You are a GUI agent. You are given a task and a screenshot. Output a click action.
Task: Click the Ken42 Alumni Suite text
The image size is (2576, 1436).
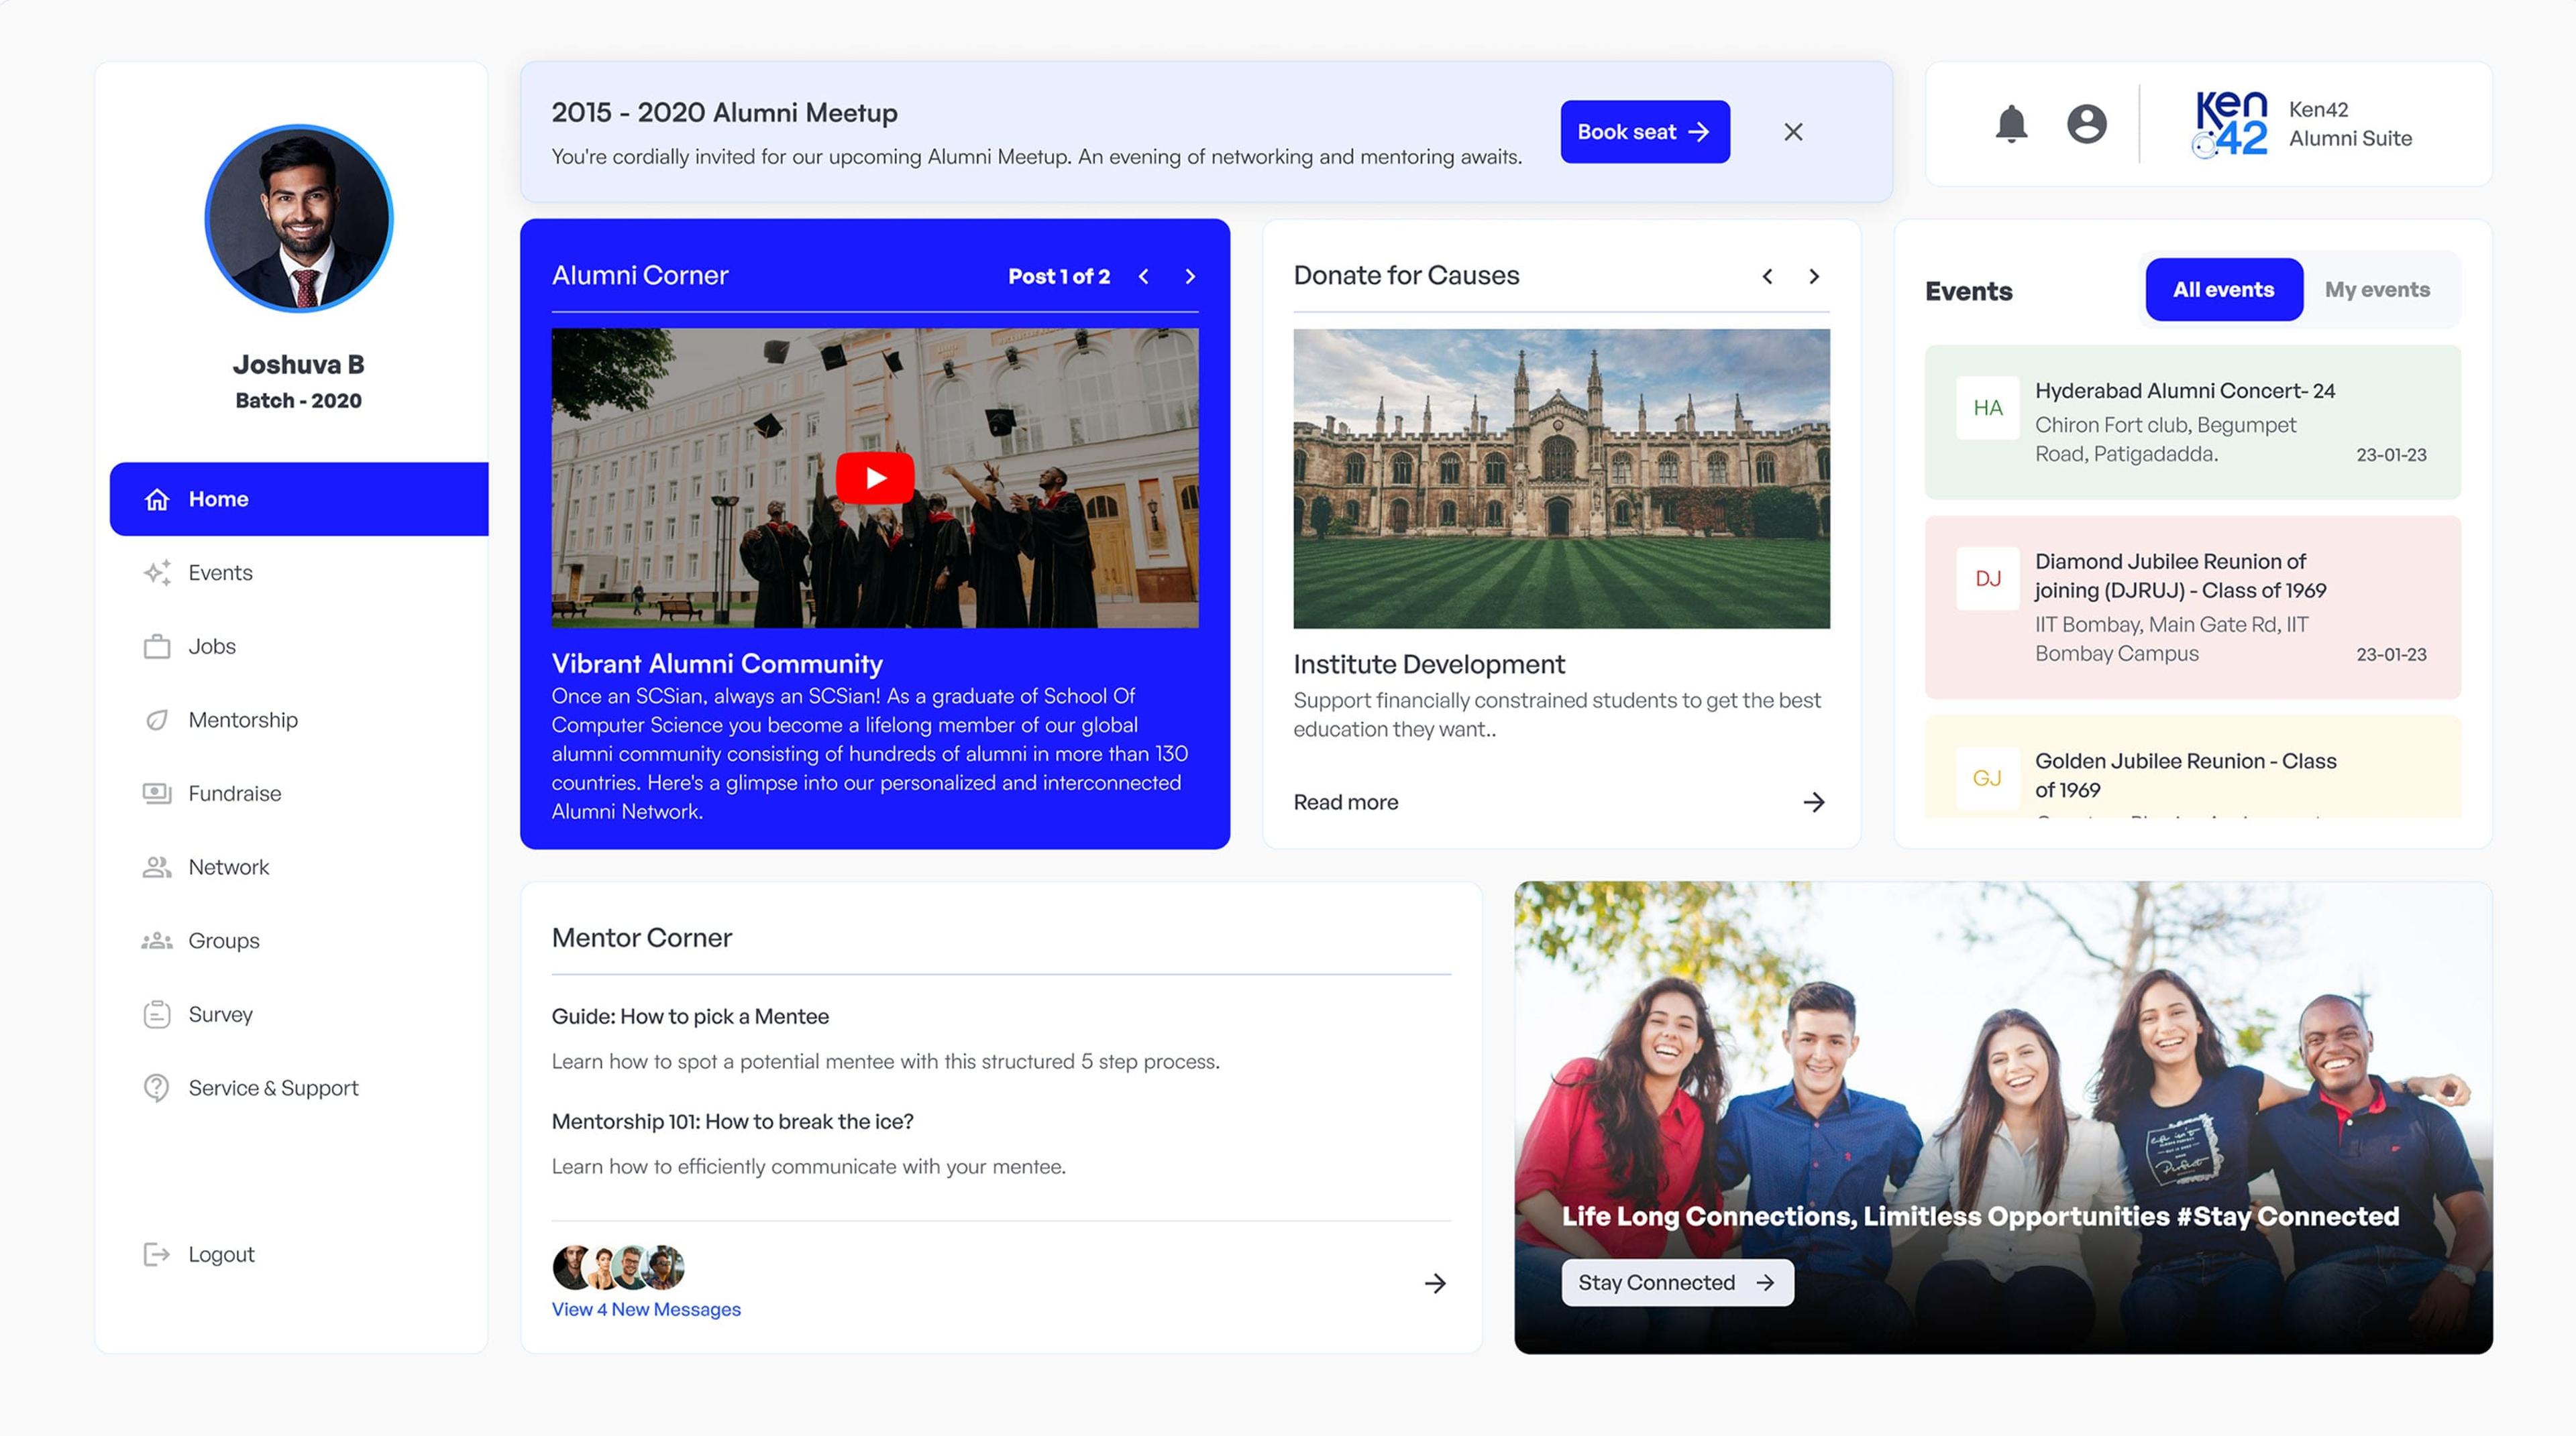point(2350,124)
